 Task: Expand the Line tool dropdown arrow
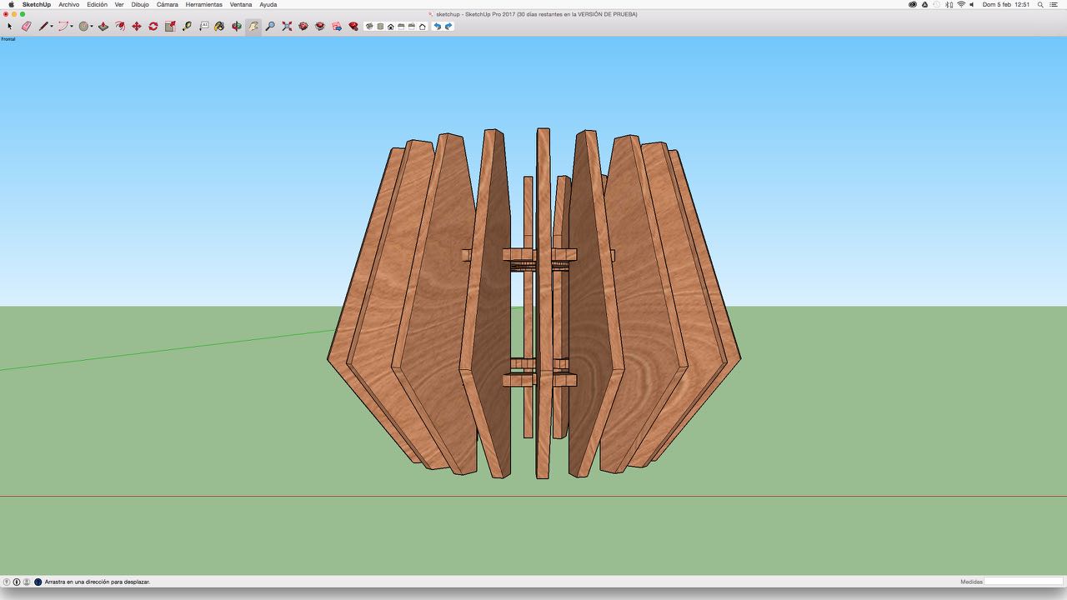(52, 27)
